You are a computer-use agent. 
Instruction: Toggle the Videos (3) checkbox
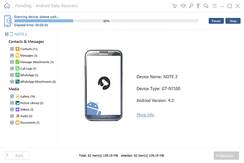point(12,109)
